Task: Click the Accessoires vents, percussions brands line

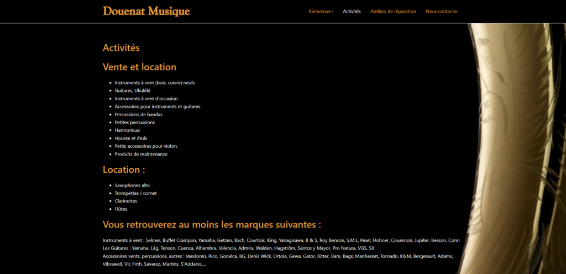Action: tap(278, 256)
